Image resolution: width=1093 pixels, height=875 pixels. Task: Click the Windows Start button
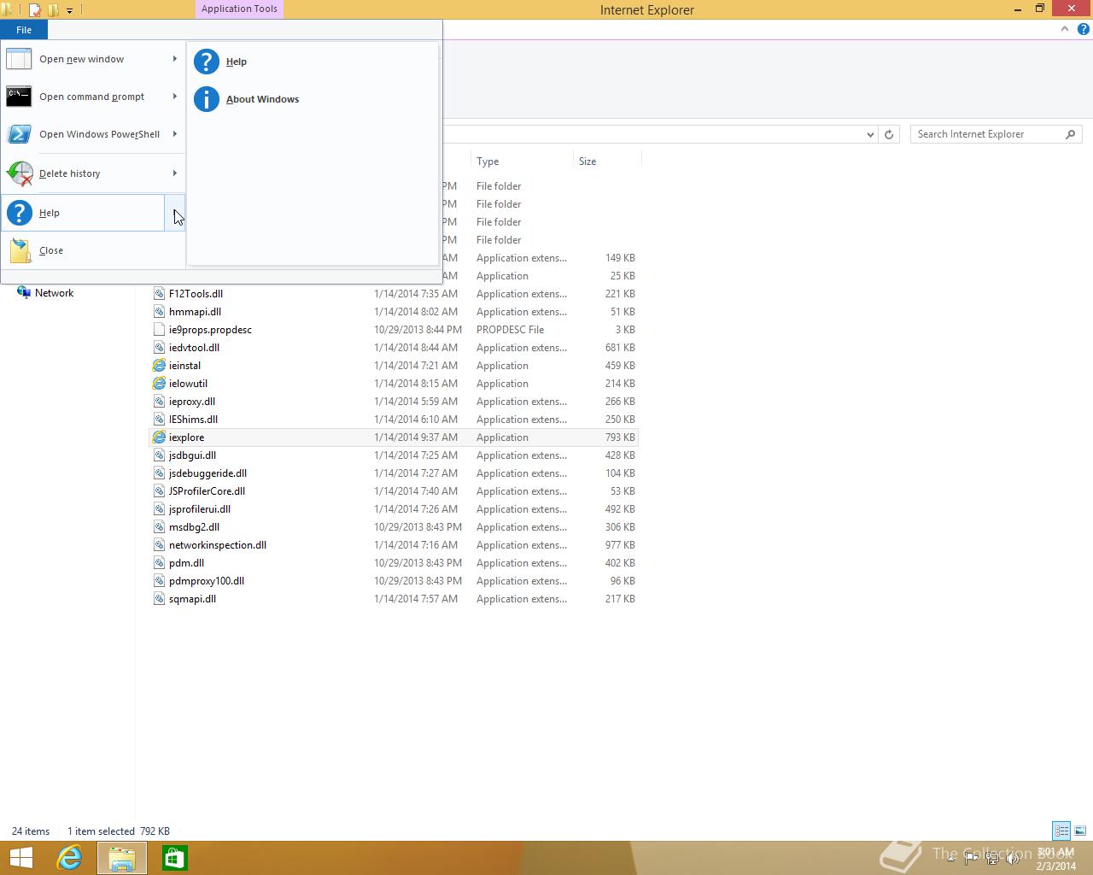point(21,858)
